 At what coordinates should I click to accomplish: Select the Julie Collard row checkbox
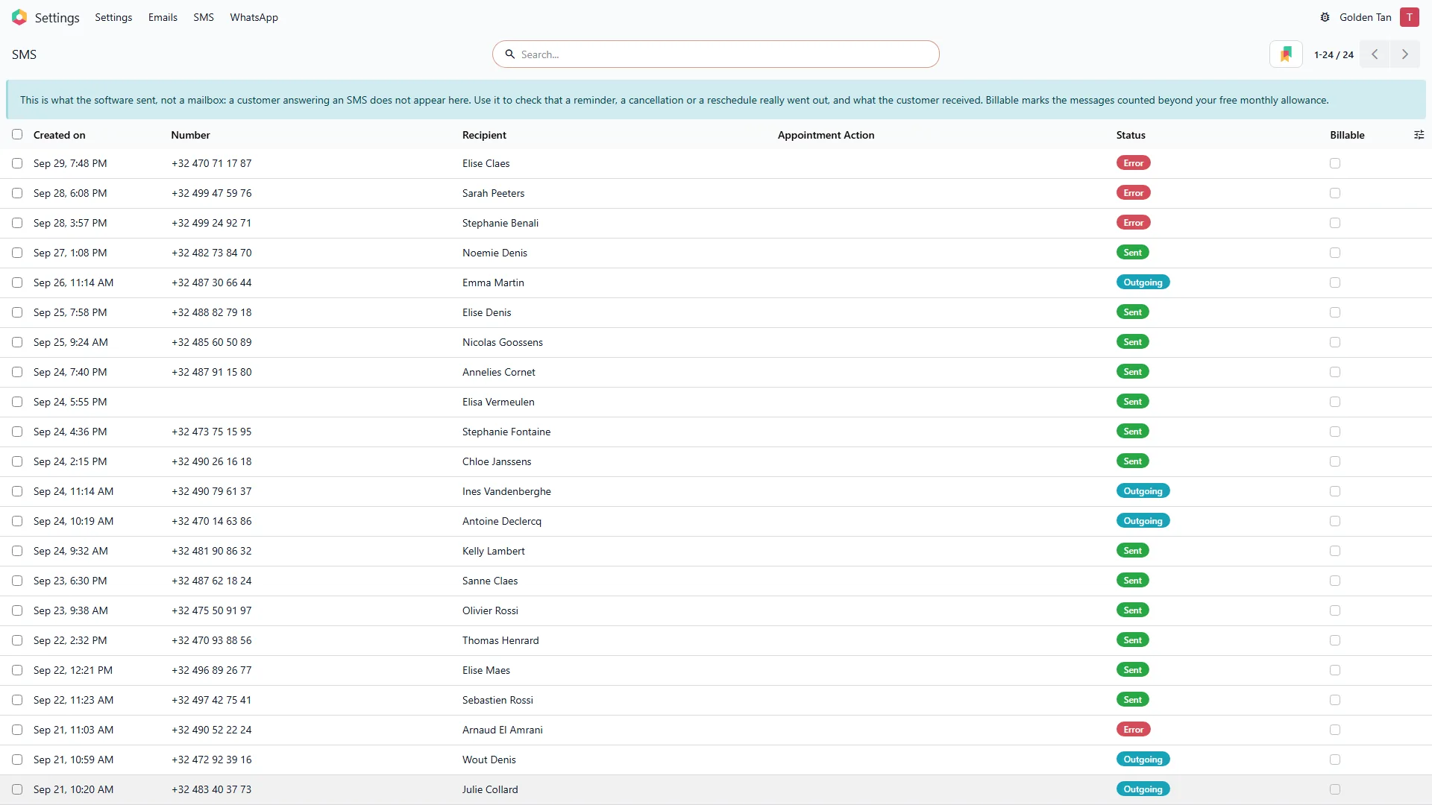(17, 789)
